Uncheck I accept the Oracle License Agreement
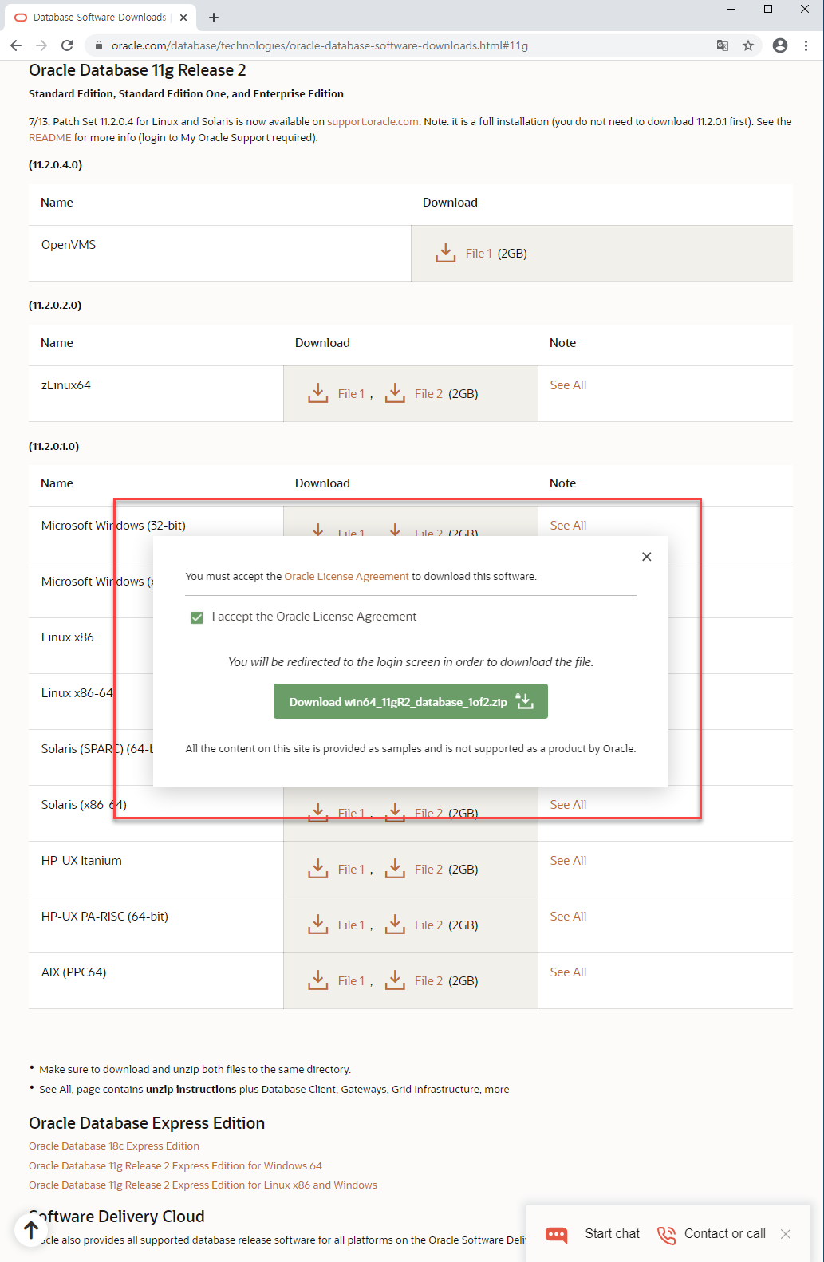The width and height of the screenshot is (824, 1262). pyautogui.click(x=197, y=617)
